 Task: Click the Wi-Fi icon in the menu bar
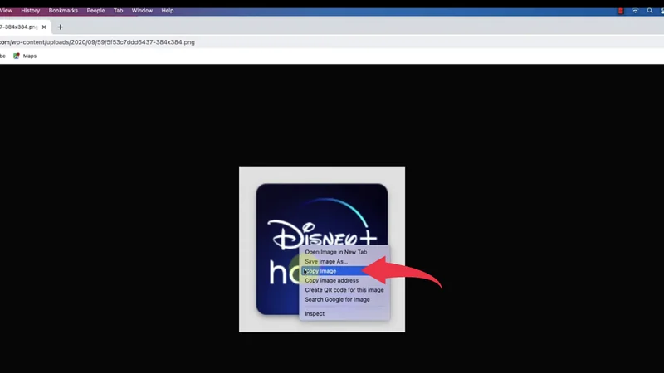(636, 11)
